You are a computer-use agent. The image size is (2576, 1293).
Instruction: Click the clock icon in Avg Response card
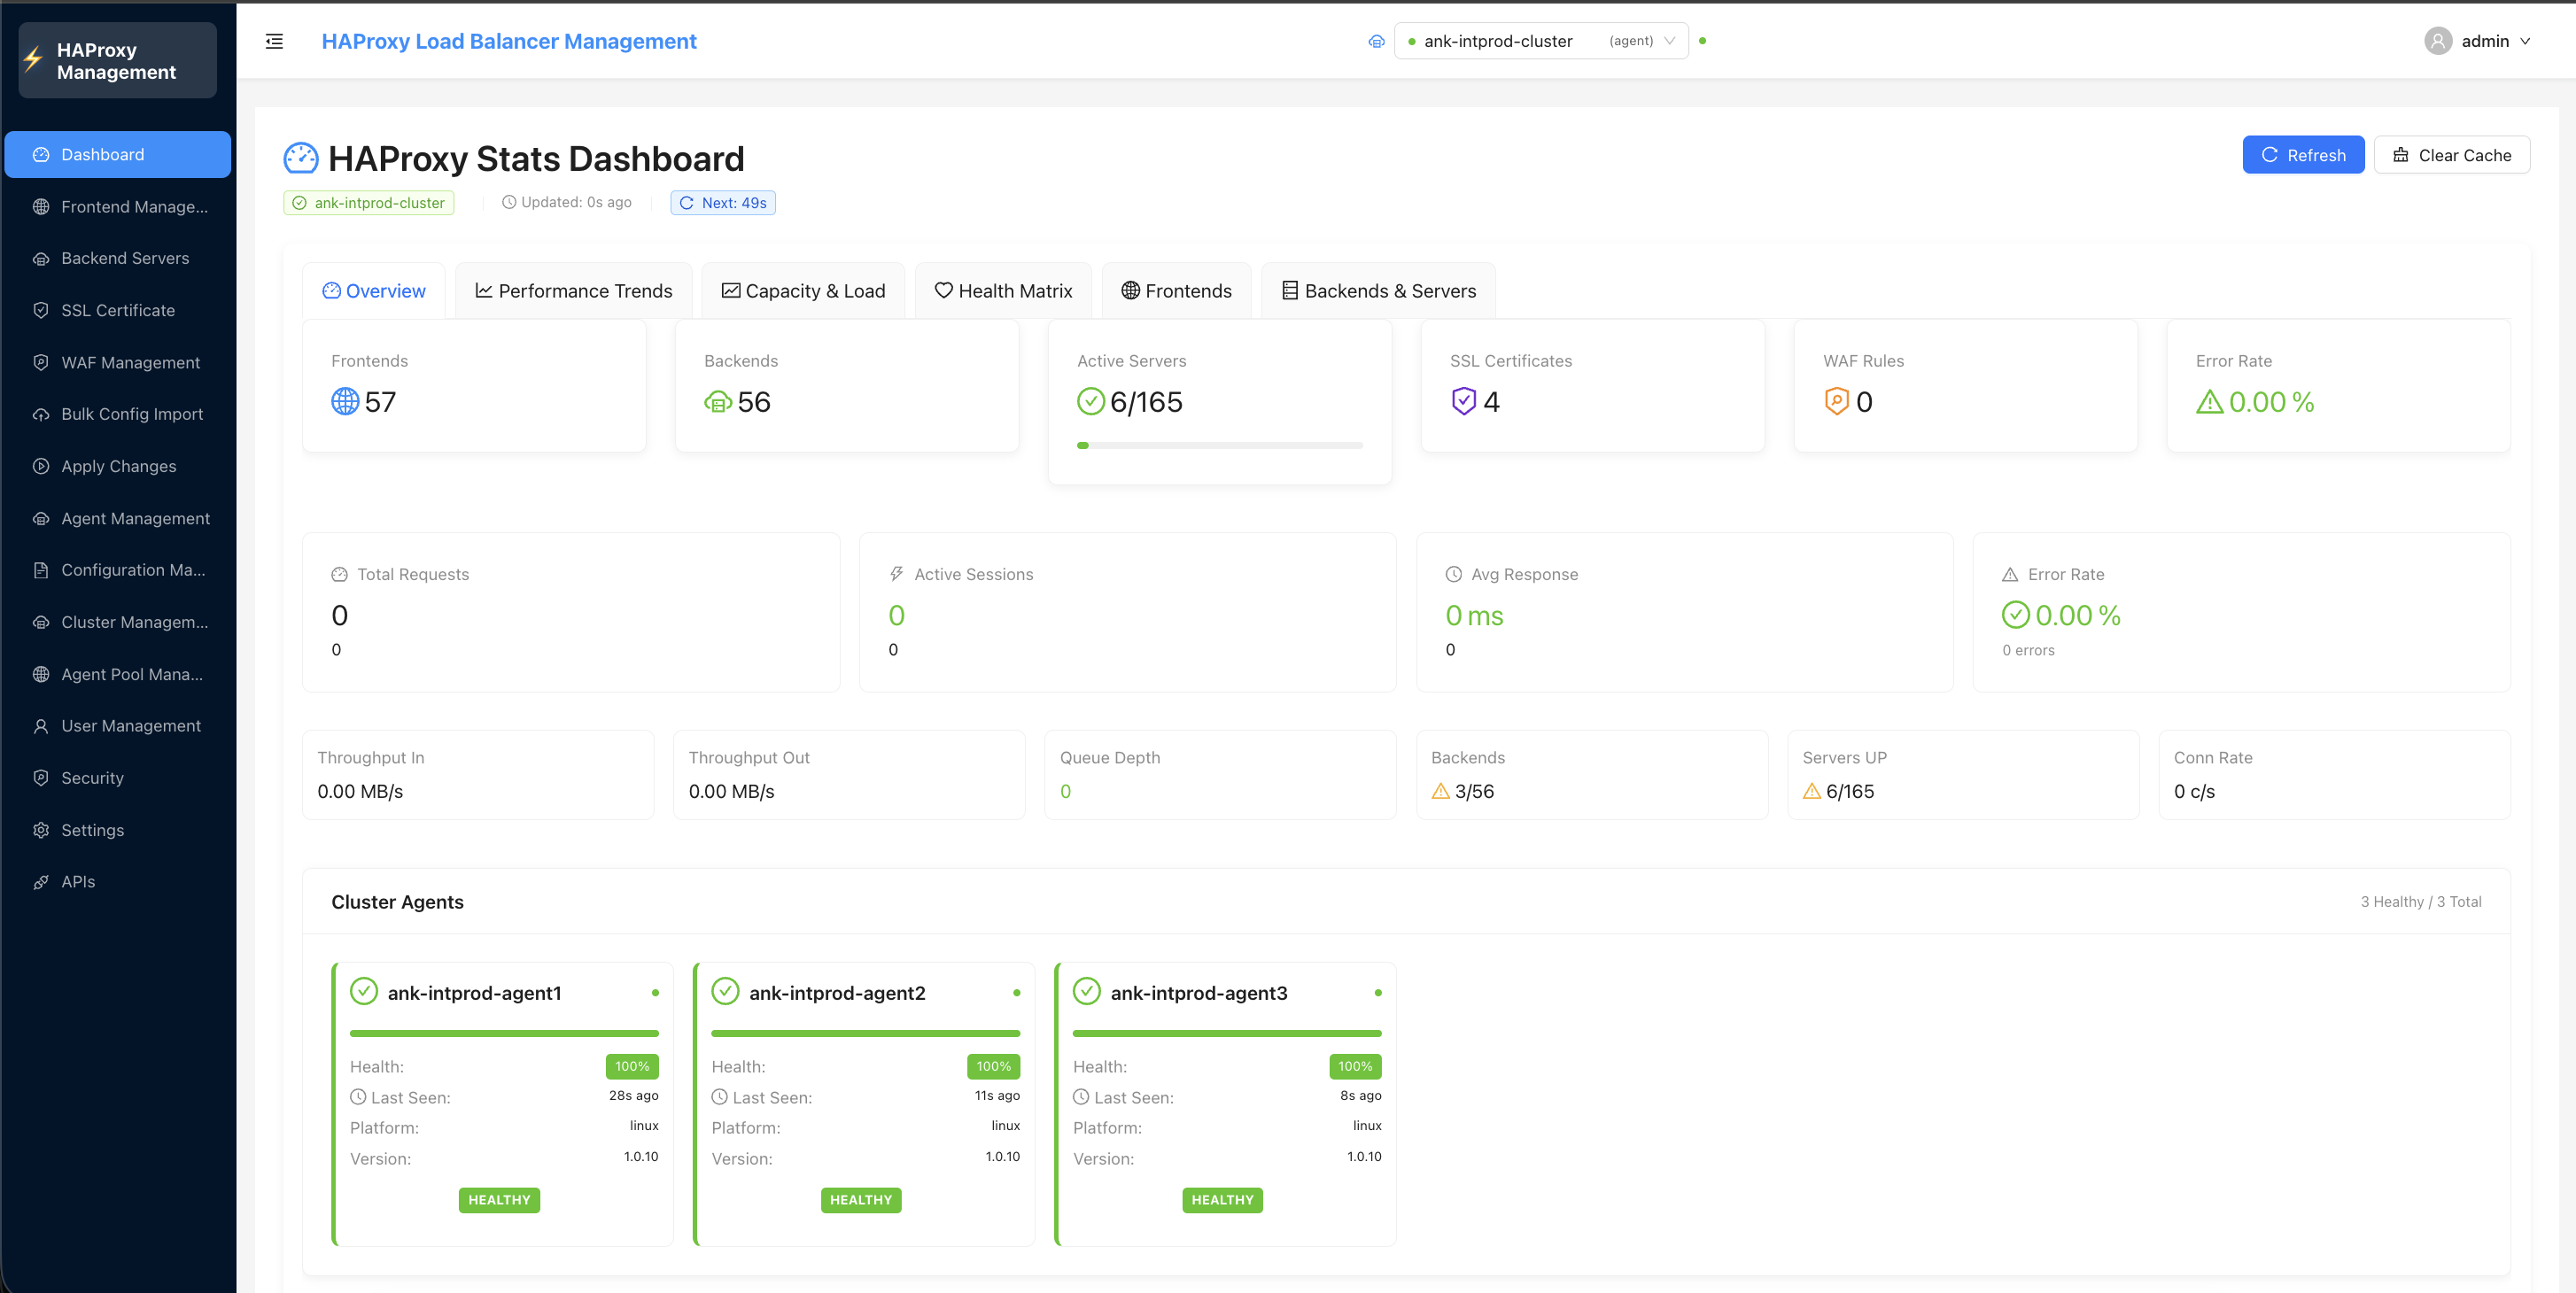[1453, 574]
